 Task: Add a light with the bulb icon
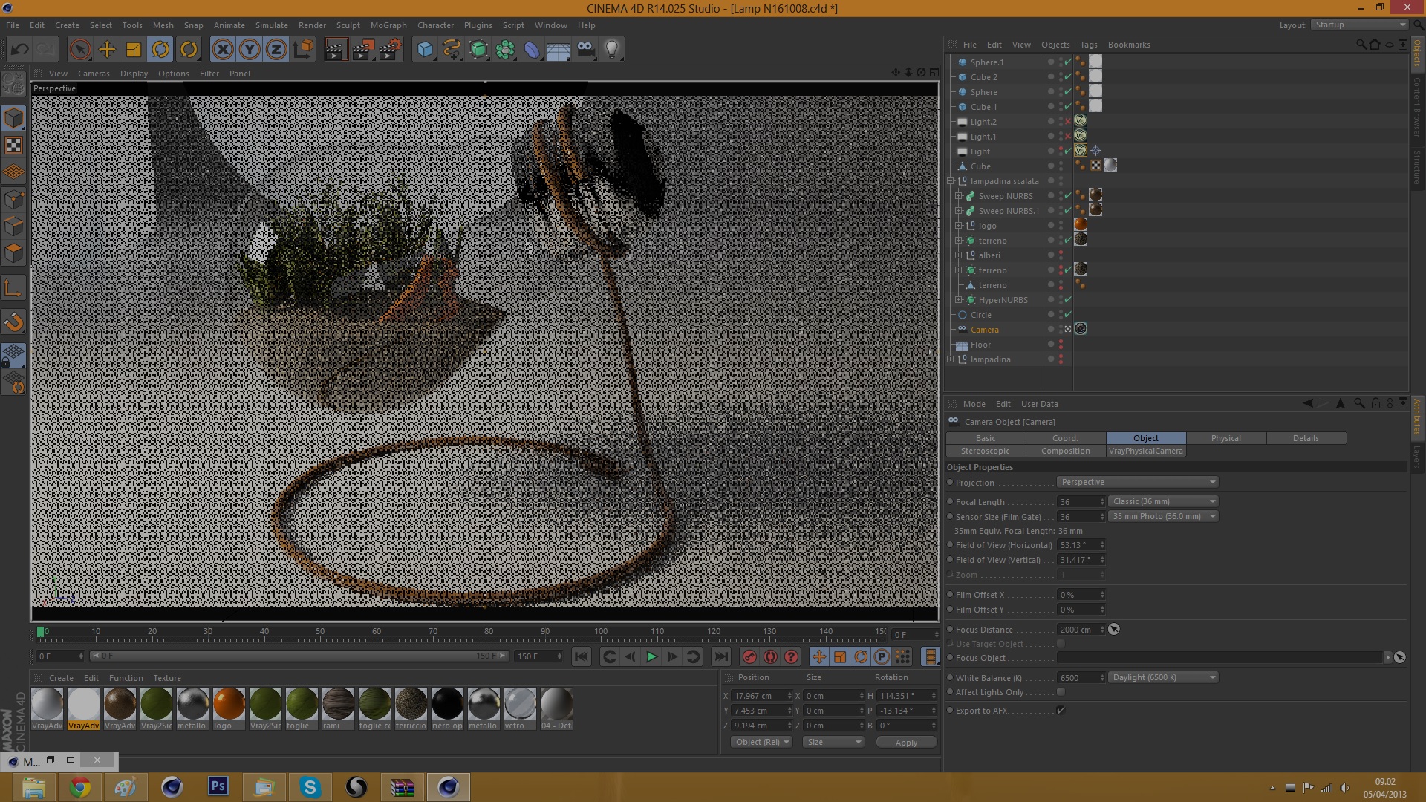click(611, 50)
